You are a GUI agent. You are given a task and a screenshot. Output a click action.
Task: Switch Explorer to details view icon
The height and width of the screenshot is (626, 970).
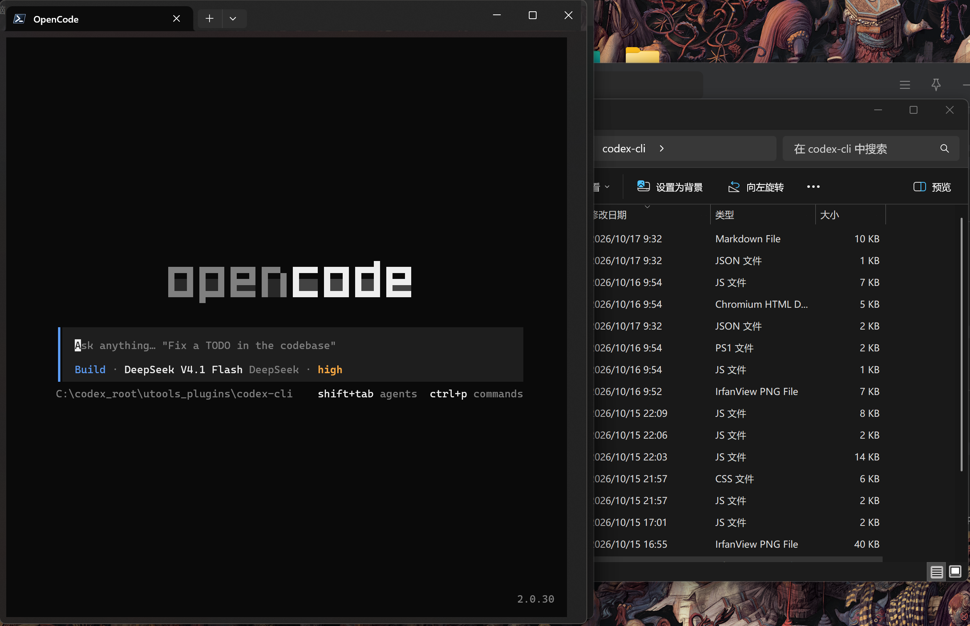click(x=936, y=571)
